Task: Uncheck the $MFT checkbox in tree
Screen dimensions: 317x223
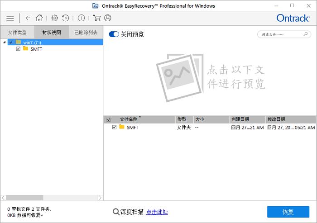Action: pyautogui.click(x=18, y=49)
